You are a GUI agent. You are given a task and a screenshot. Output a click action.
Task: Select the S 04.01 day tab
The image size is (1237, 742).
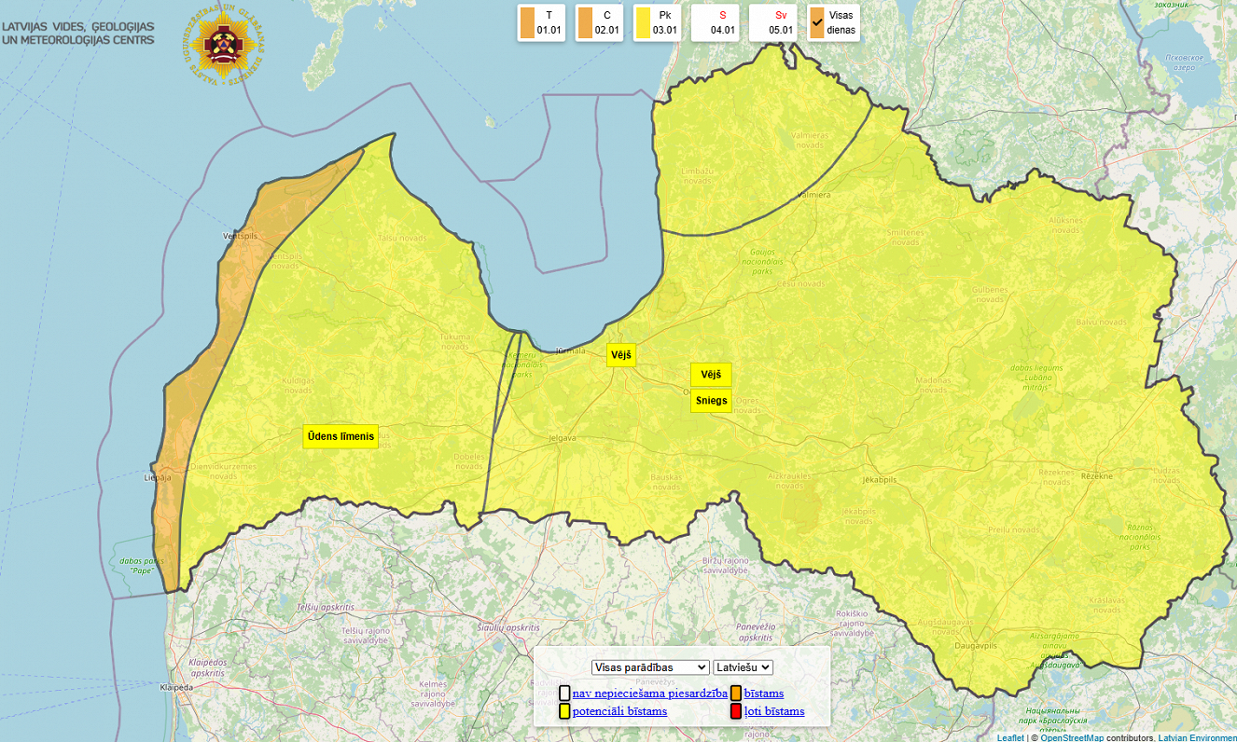click(715, 22)
